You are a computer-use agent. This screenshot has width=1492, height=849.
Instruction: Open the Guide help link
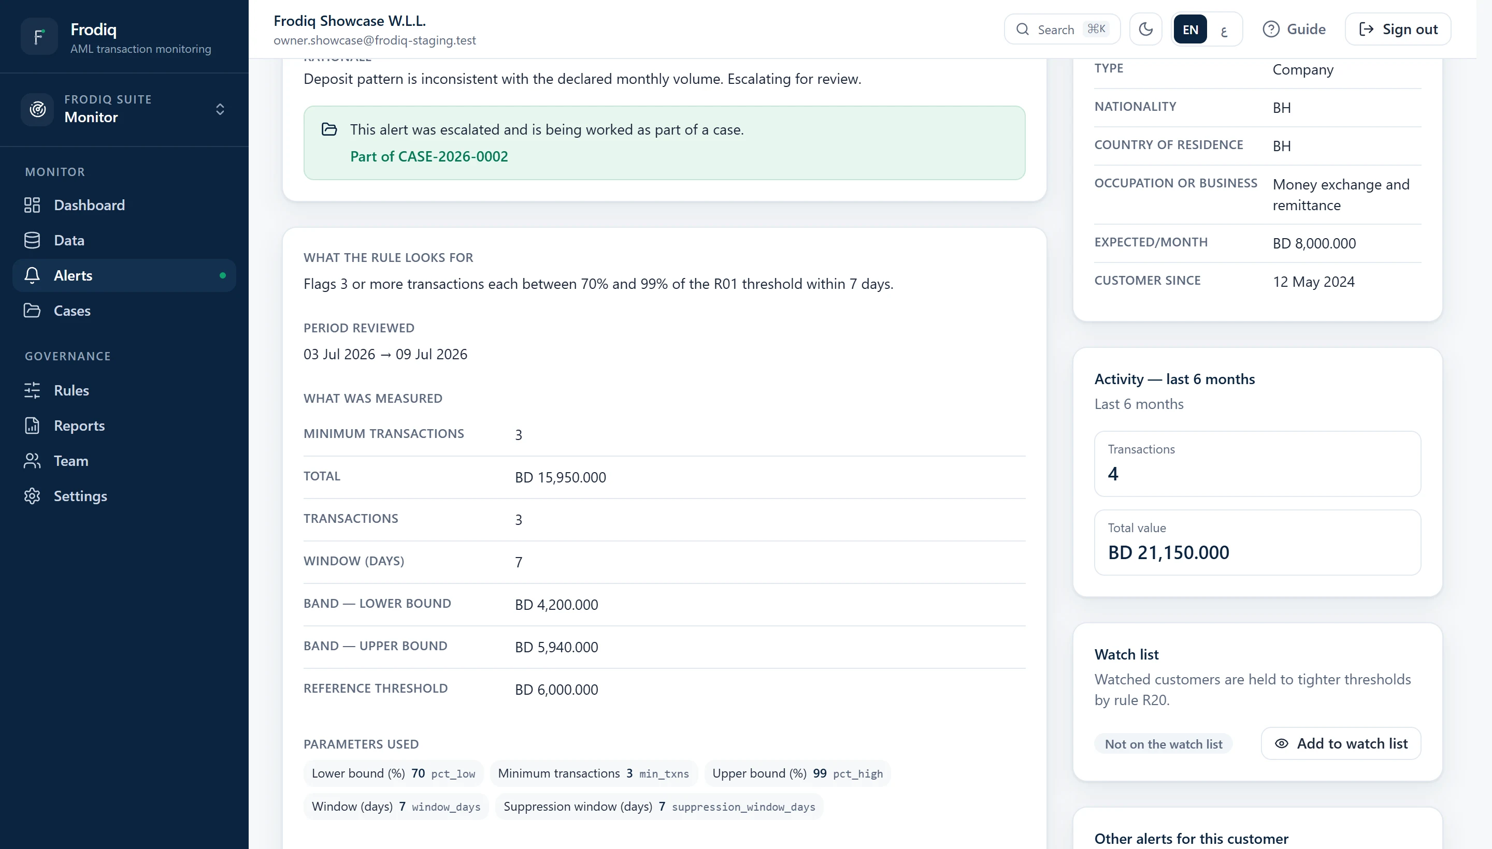1294,29
